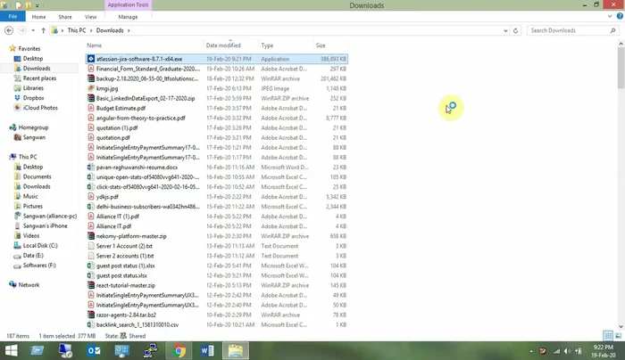
Task: Show hidden tray icons arrow
Action: pos(531,351)
